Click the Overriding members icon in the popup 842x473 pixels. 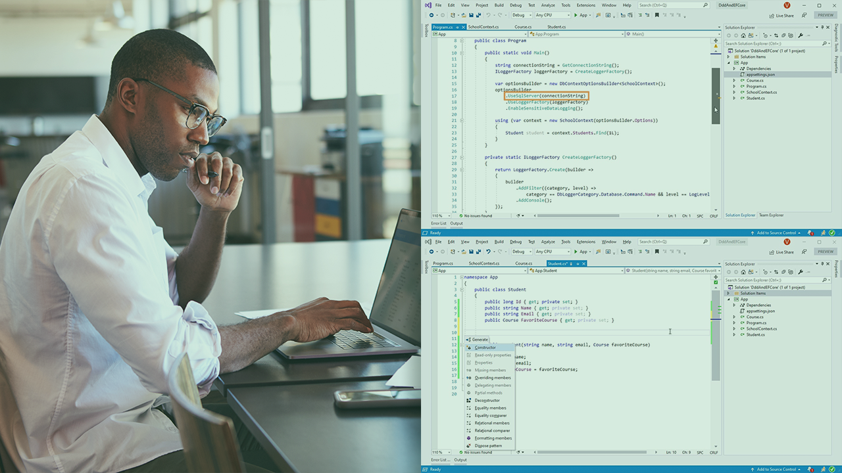[469, 378]
